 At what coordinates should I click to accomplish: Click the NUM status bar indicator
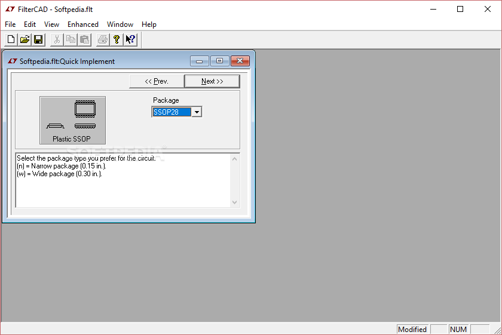coord(458,329)
